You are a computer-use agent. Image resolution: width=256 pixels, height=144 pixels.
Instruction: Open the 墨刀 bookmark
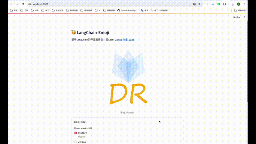159,10
